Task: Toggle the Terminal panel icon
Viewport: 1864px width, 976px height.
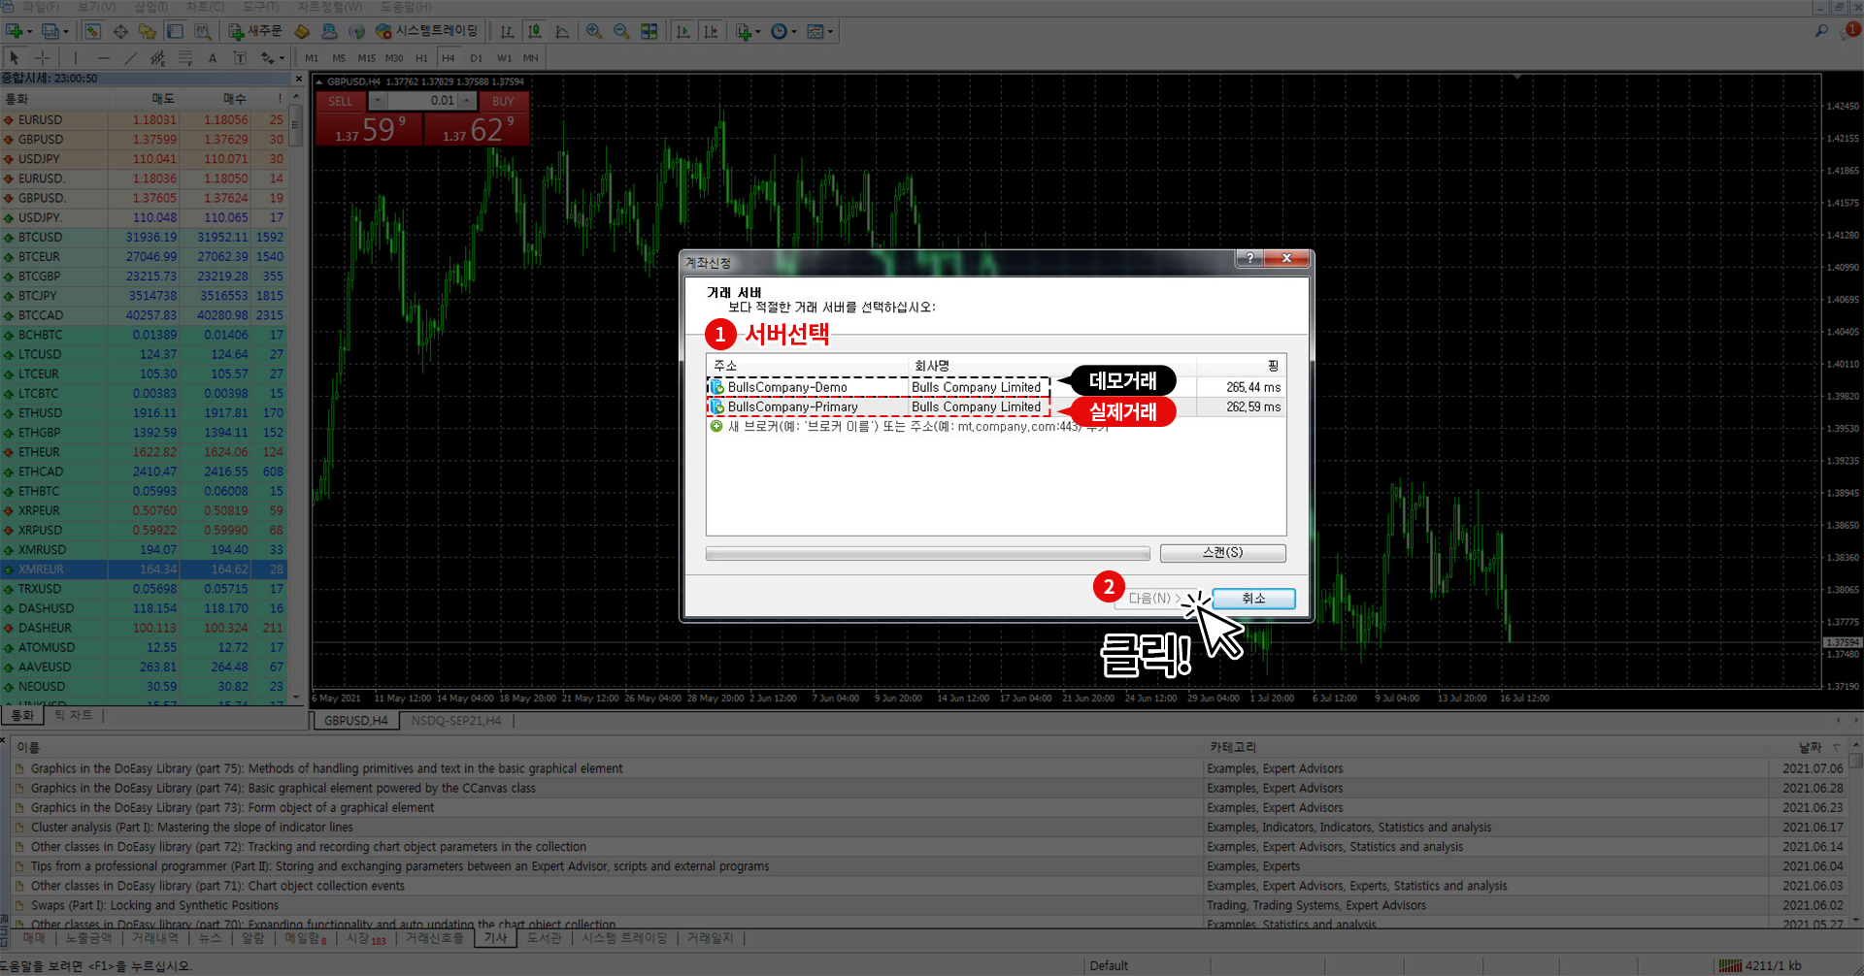Action: [x=175, y=31]
